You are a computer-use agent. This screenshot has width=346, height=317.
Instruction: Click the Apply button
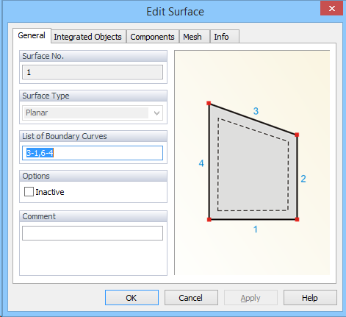tap(251, 298)
